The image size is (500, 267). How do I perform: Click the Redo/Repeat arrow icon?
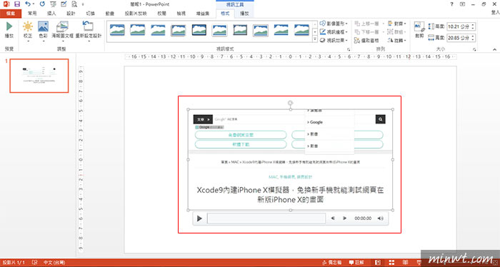click(42, 4)
